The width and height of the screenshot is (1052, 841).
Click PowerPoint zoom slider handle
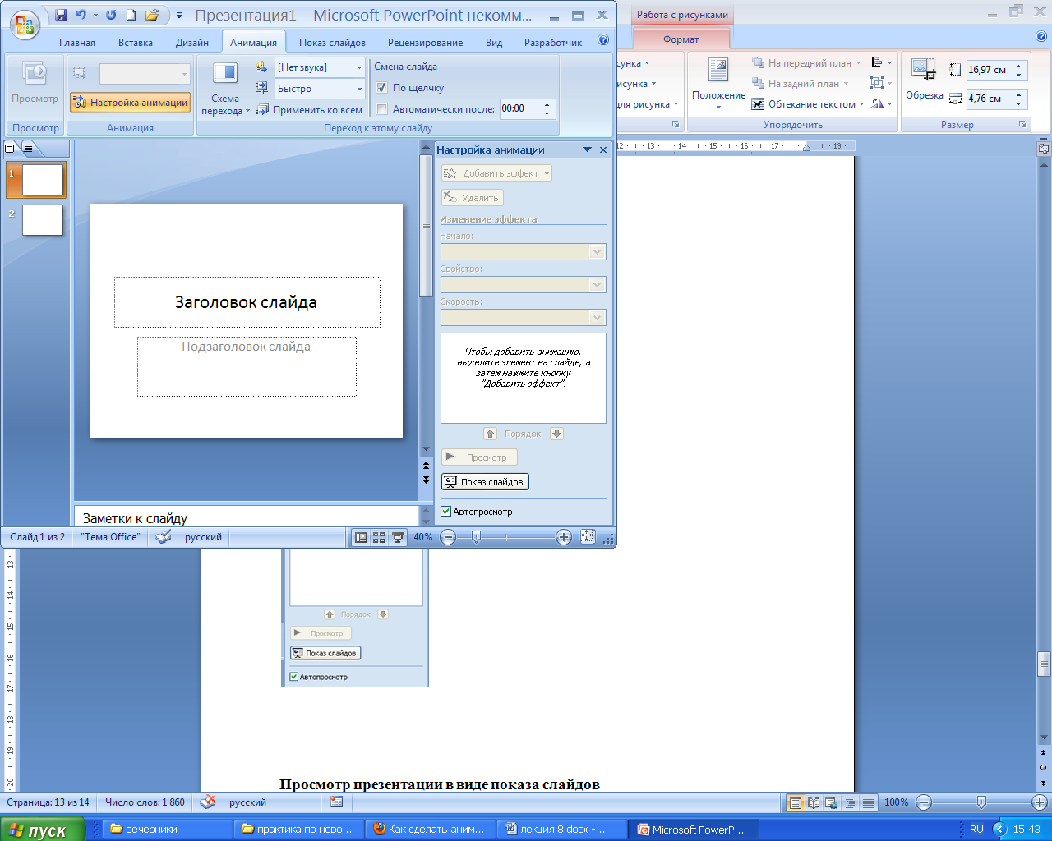(x=476, y=537)
